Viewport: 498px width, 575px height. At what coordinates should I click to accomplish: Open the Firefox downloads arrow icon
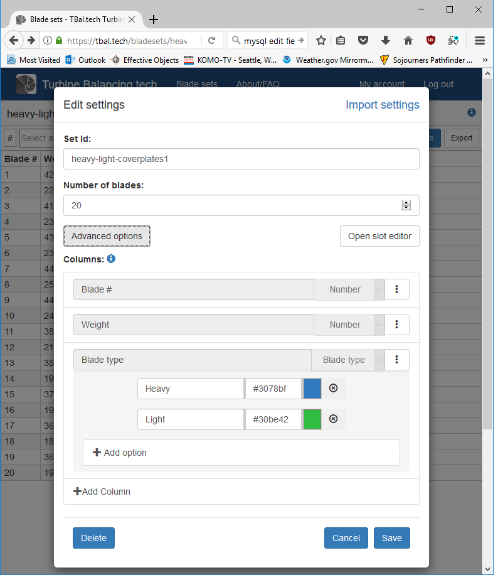tap(386, 40)
